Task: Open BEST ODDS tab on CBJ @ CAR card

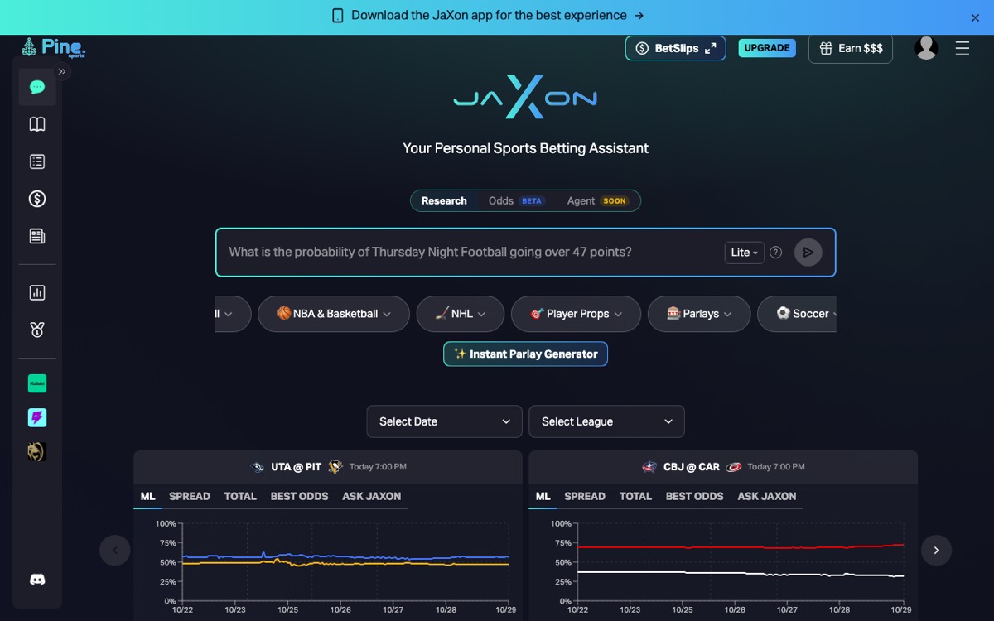Action: (x=695, y=496)
